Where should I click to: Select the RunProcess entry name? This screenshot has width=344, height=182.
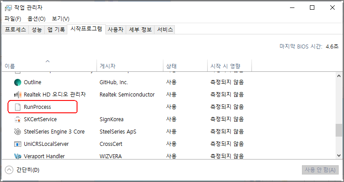tap(37, 107)
